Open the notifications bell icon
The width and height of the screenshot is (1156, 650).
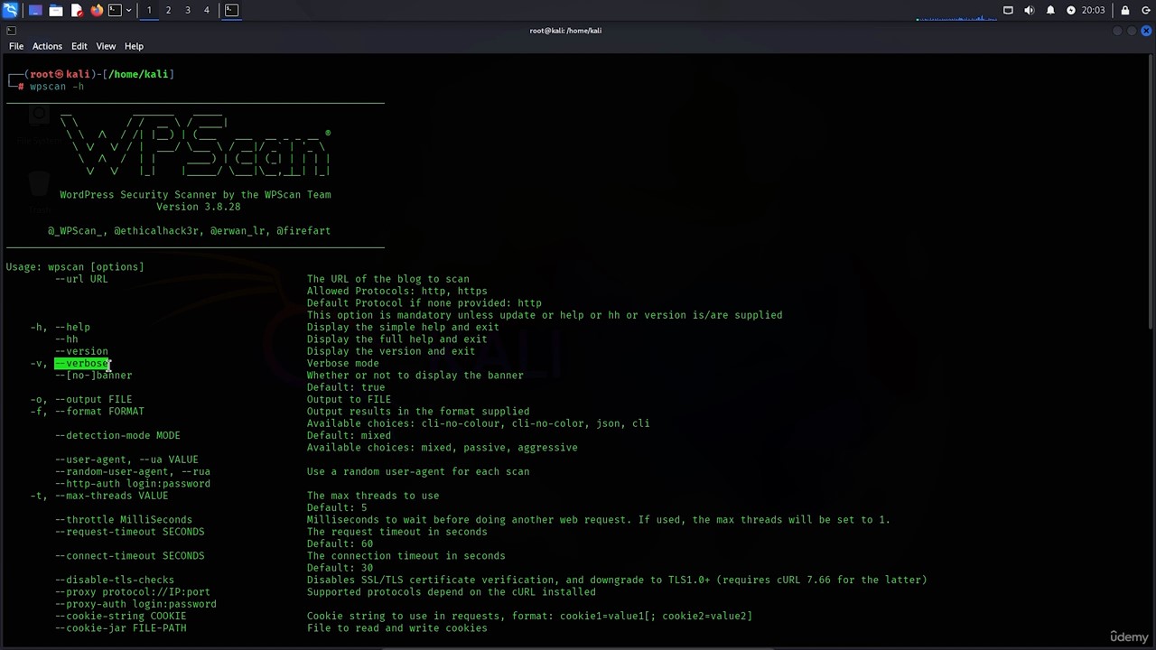coord(1050,10)
